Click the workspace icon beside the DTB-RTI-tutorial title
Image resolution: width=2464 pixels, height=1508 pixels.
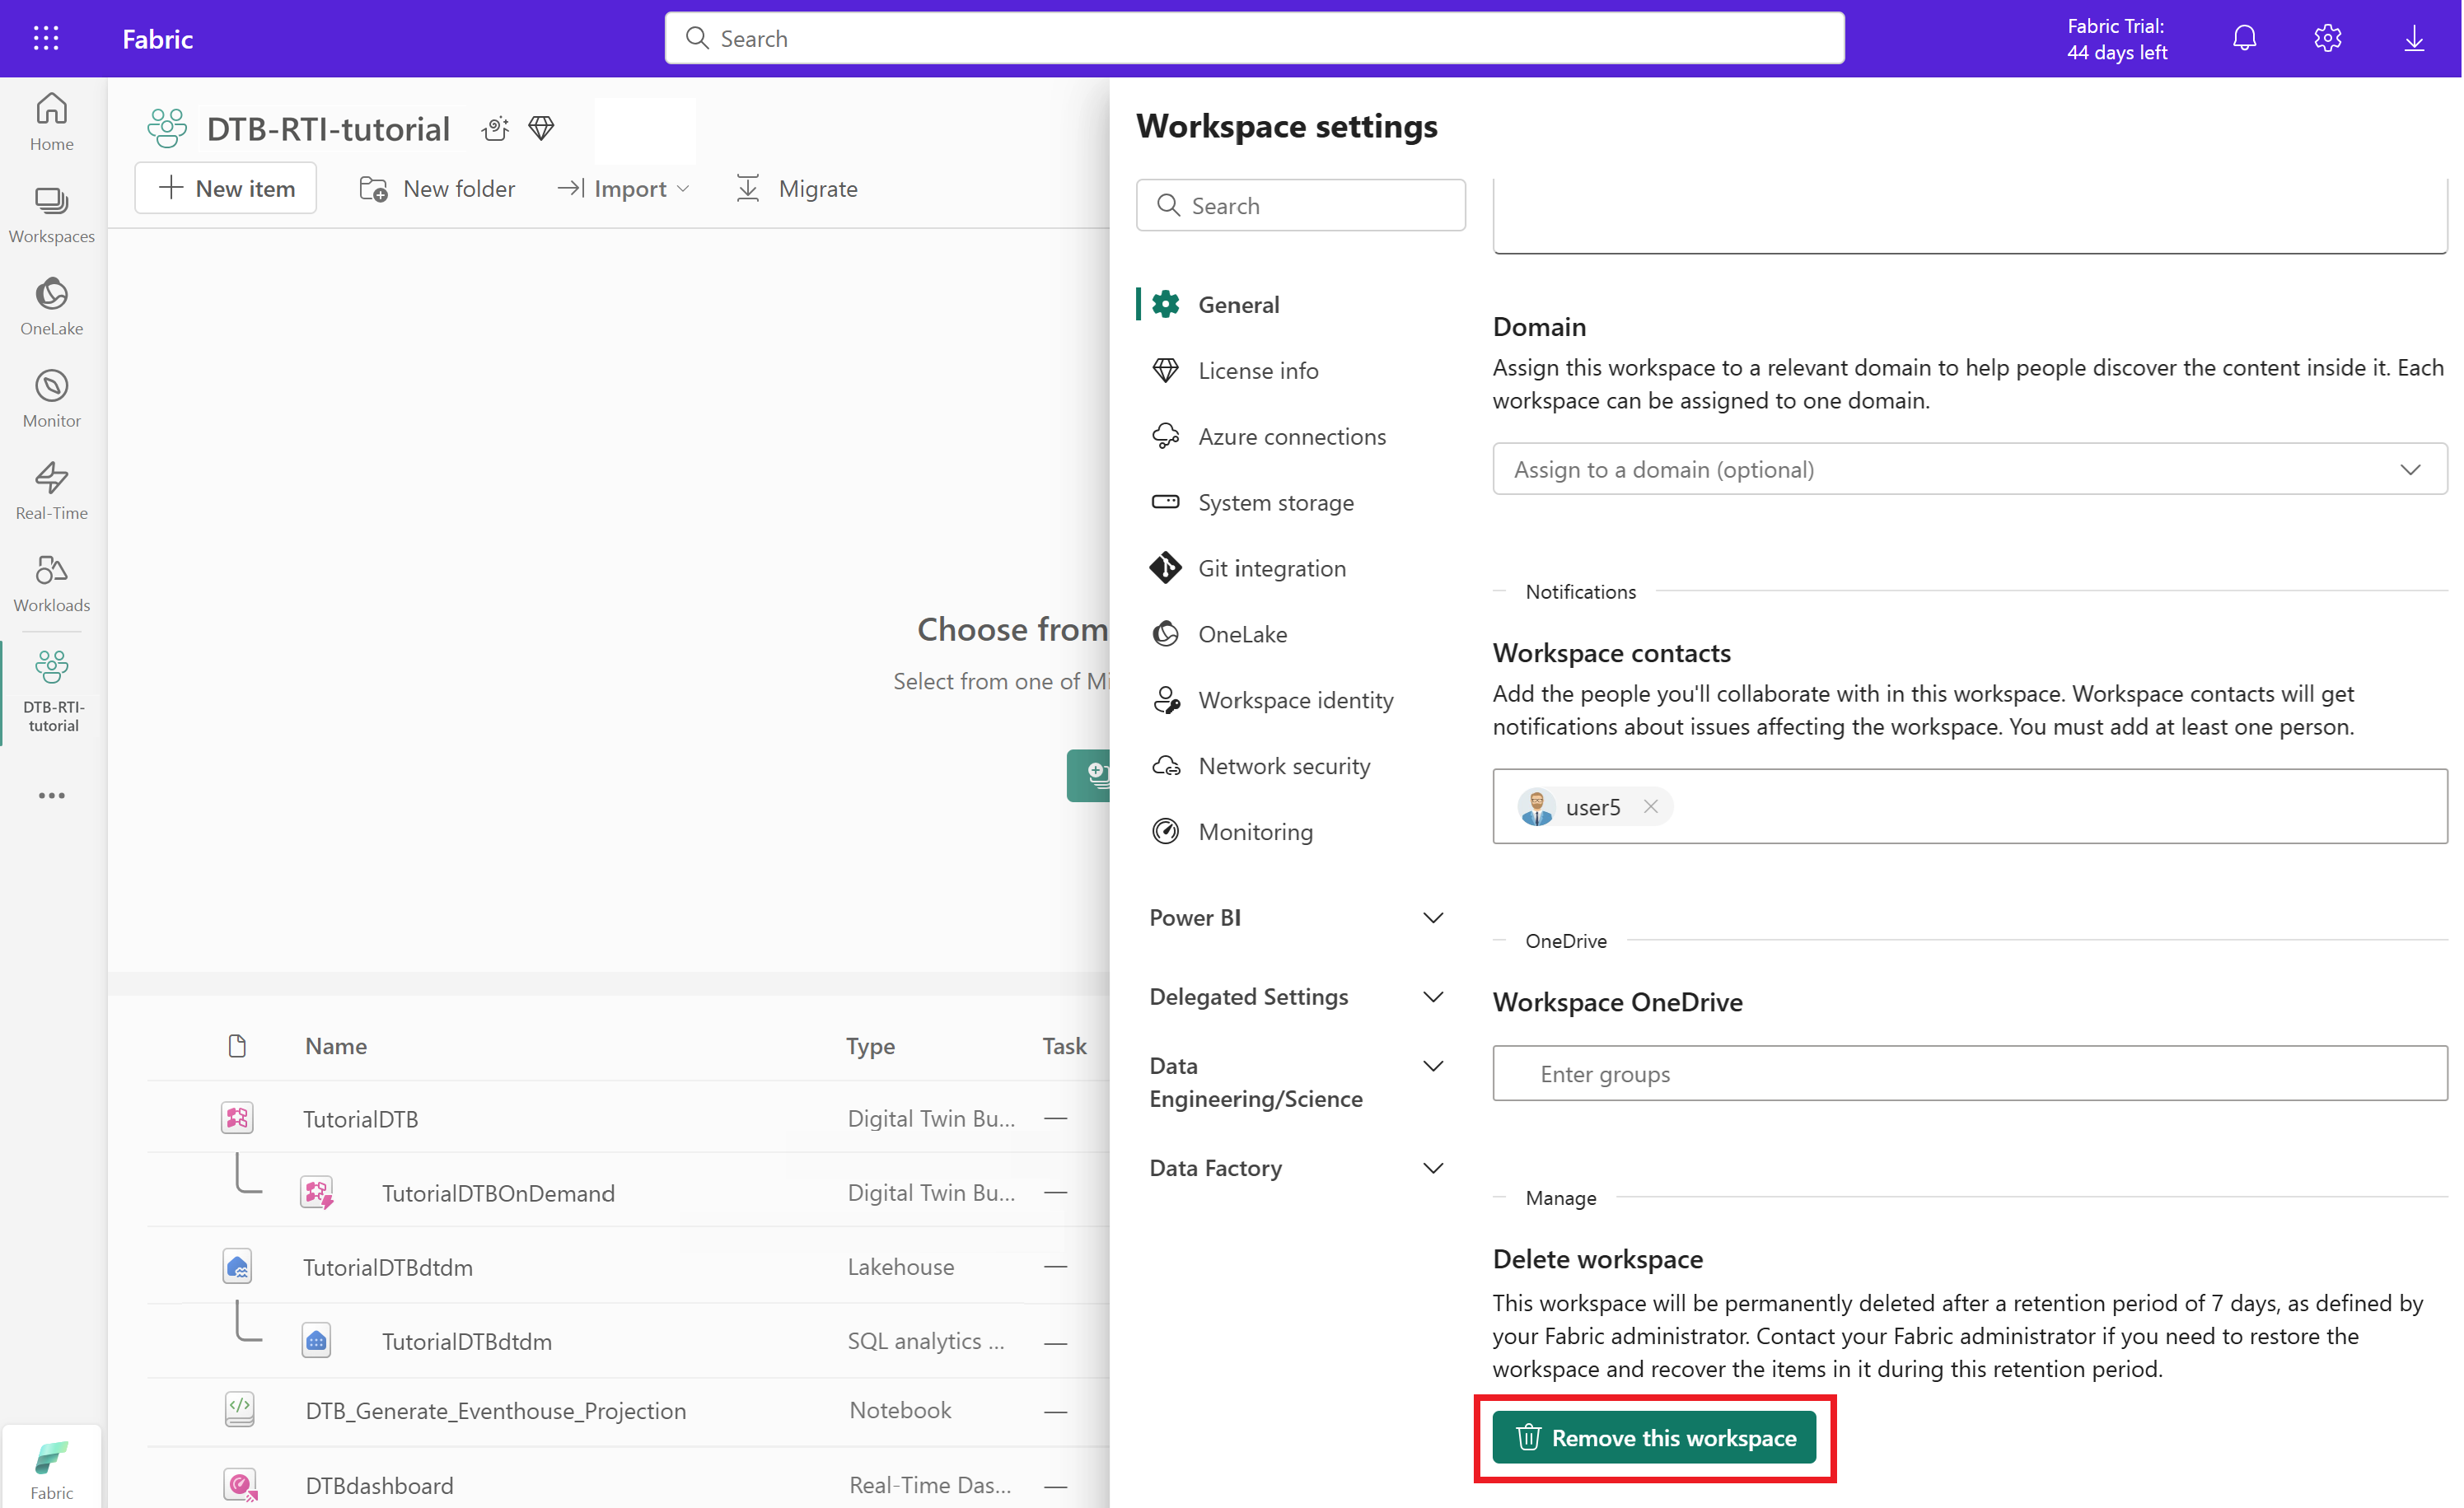coord(167,128)
